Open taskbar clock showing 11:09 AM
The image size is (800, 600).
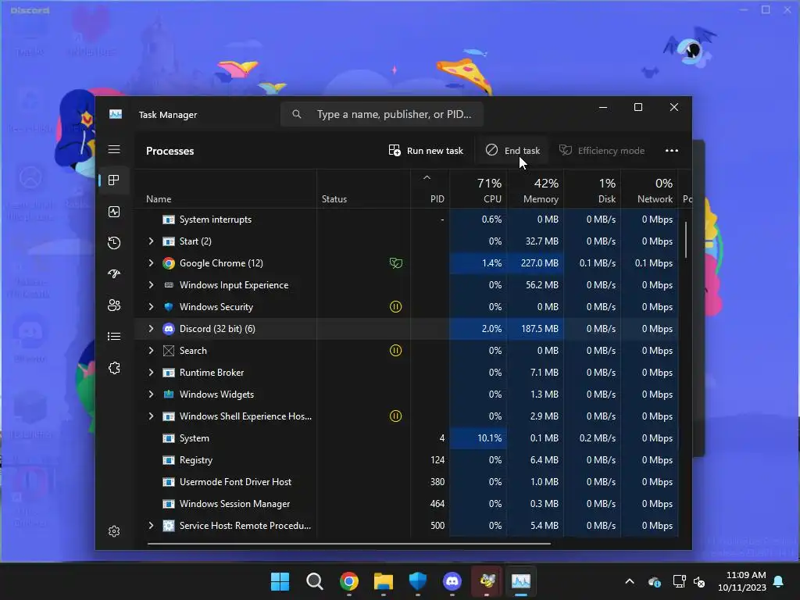pos(742,581)
